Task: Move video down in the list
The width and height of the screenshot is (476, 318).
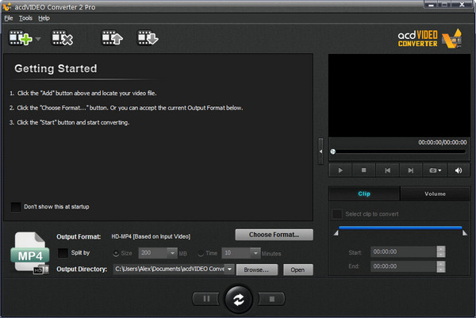Action: (147, 37)
